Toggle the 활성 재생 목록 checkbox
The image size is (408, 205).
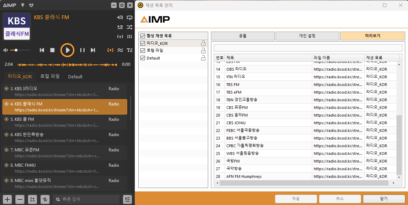click(x=143, y=36)
